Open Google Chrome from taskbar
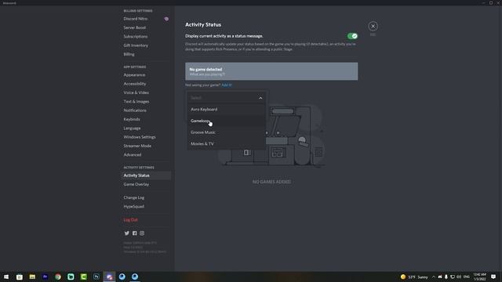 (58, 277)
